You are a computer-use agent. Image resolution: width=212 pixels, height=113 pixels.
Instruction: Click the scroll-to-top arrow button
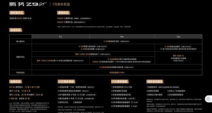tap(208, 99)
